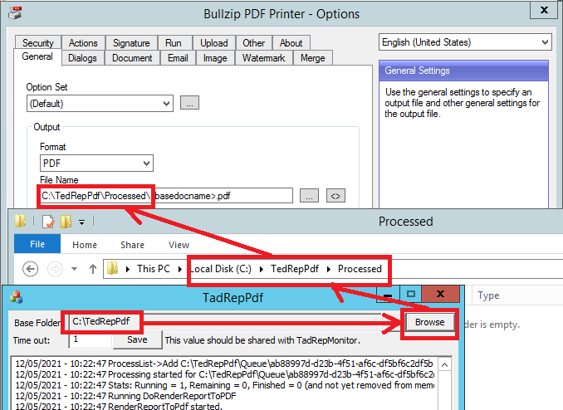Open the Home ribbon tab in Explorer
The width and height of the screenshot is (563, 410).
pos(85,245)
